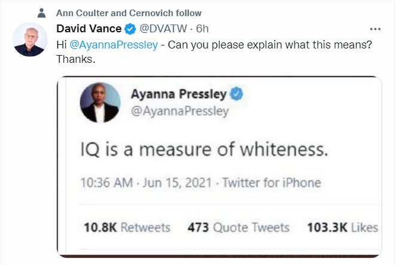
Task: Click the 6h tweet timestamp
Action: (202, 29)
